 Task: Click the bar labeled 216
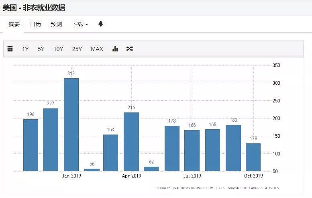pyautogui.click(x=131, y=142)
